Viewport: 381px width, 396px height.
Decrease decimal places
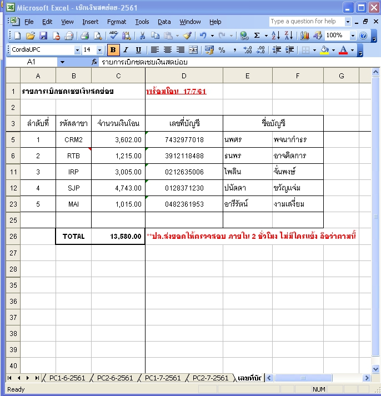[260, 50]
